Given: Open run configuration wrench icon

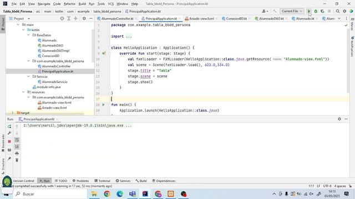Looking at the screenshot, I should 9,133.
